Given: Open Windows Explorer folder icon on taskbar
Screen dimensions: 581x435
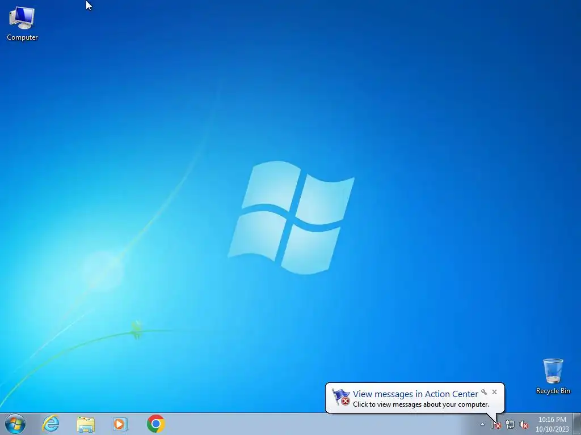Looking at the screenshot, I should (86, 424).
